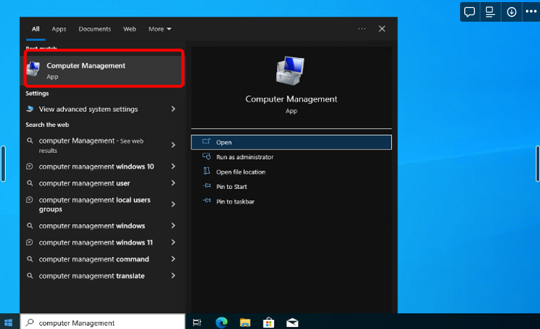The width and height of the screenshot is (540, 329).
Task: Expand the 'View advanced system settings' arrow
Action: pos(173,109)
